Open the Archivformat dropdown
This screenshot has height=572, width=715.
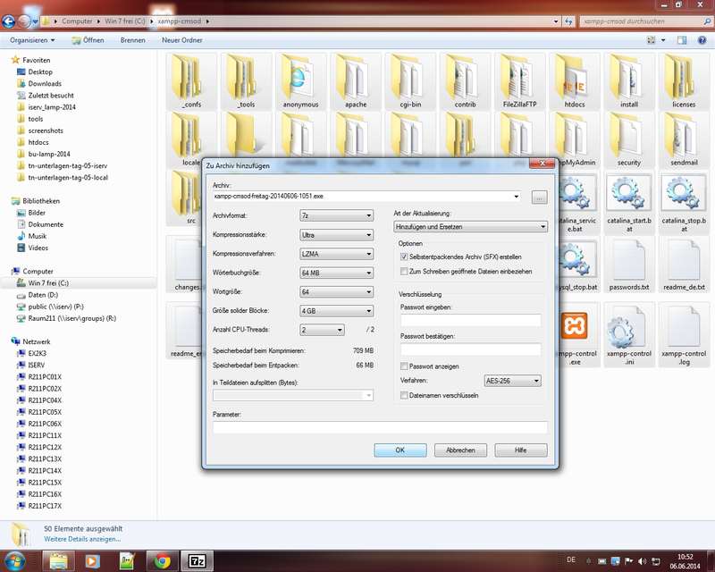pos(337,214)
